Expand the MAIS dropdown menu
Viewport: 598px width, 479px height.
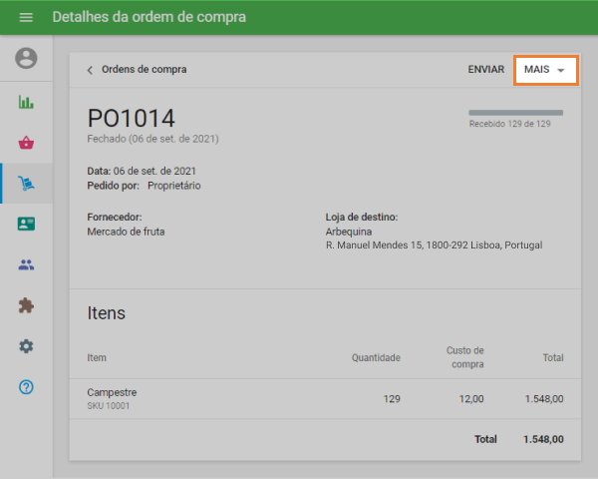click(545, 70)
